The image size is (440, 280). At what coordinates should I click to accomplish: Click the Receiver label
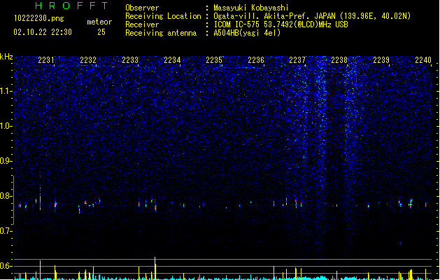(x=142, y=24)
